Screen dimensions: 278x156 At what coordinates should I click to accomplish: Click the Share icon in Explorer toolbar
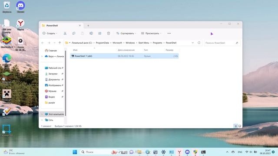click(x=100, y=33)
